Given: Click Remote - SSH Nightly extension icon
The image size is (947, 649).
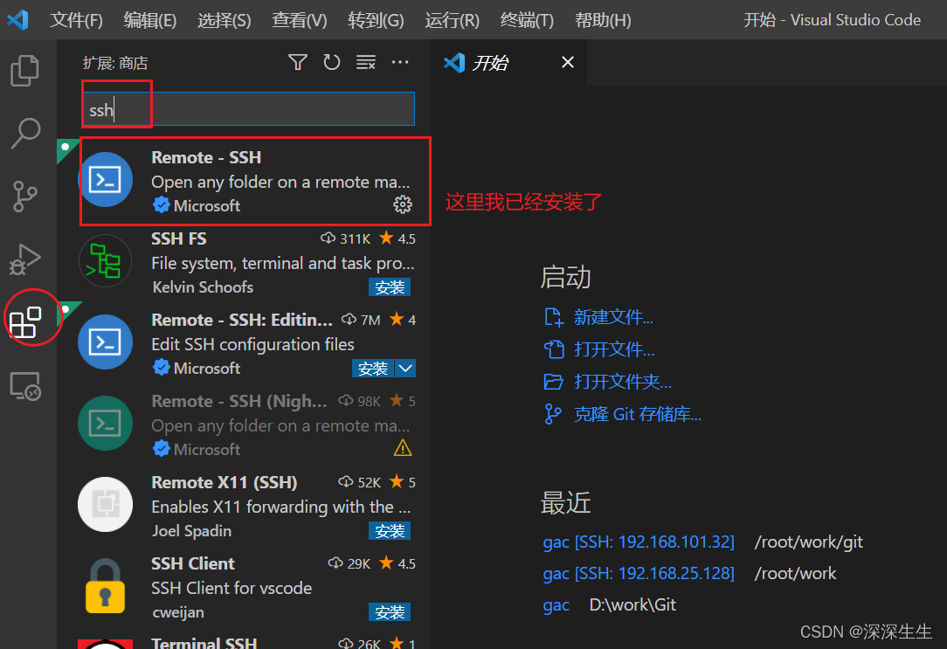Looking at the screenshot, I should point(105,424).
